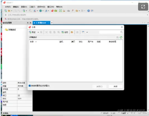This screenshot has height=116, width=149.
Task: Click the new session icon in the main toolbar
Action: (x=6, y=11)
